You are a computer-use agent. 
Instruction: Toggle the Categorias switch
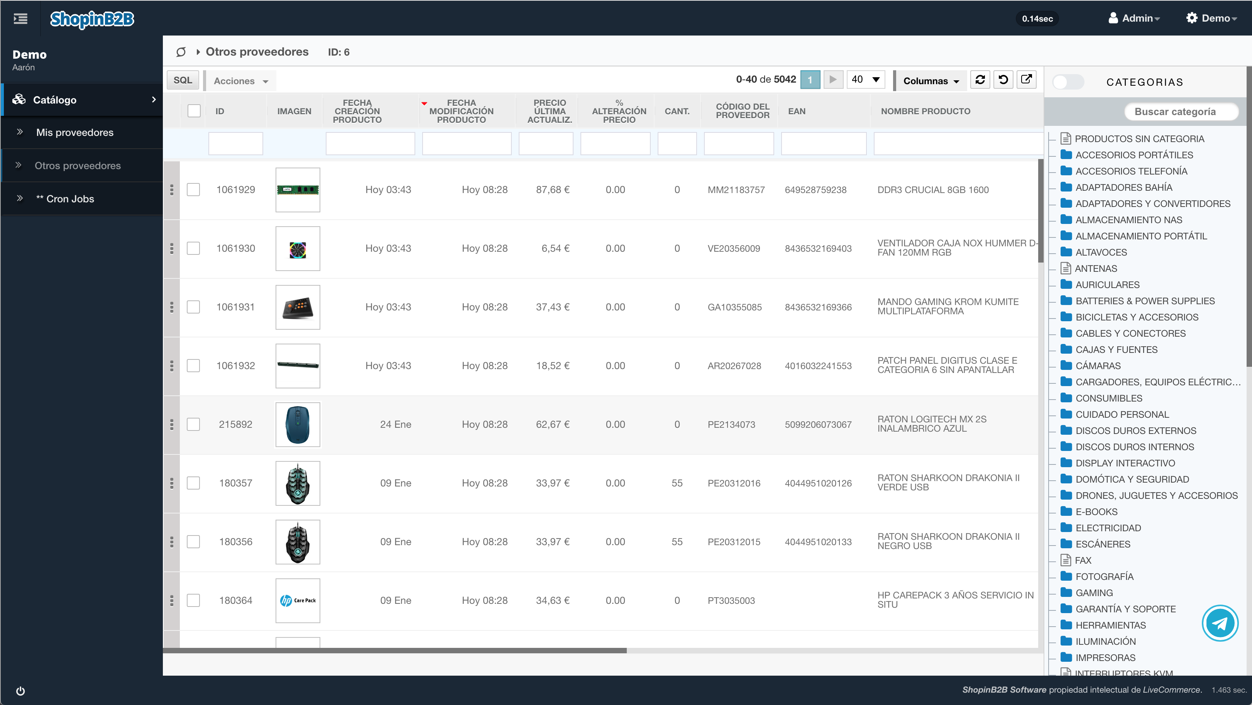[1068, 82]
